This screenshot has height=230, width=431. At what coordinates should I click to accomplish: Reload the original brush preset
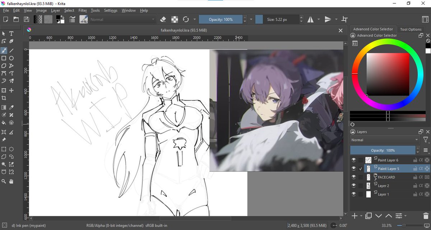point(186,19)
